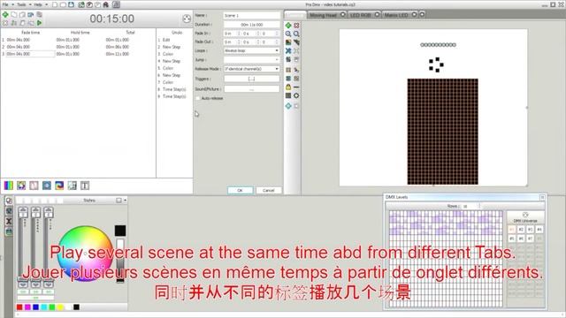Click the yellow padlock lock icon

(288, 87)
